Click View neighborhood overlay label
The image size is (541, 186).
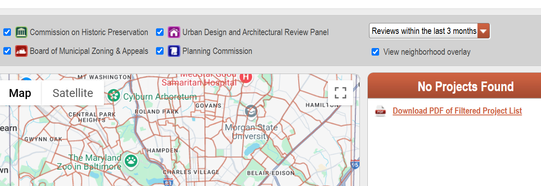tap(427, 52)
